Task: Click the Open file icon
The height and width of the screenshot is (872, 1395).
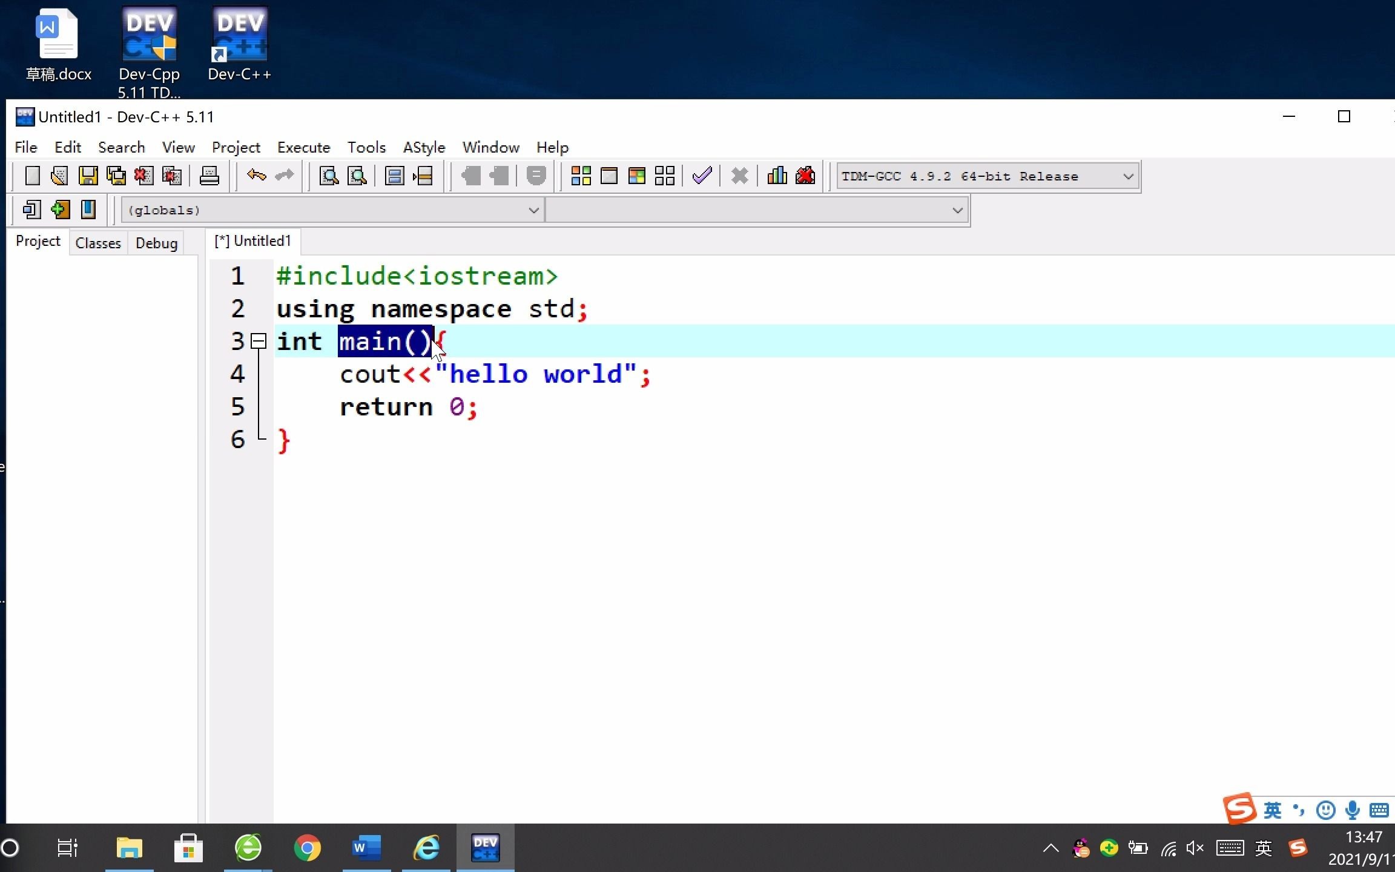Action: [x=61, y=176]
